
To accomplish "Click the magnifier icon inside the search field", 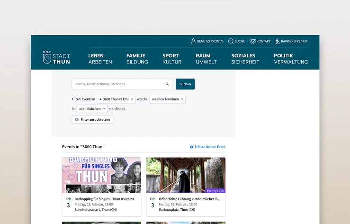I will point(167,84).
